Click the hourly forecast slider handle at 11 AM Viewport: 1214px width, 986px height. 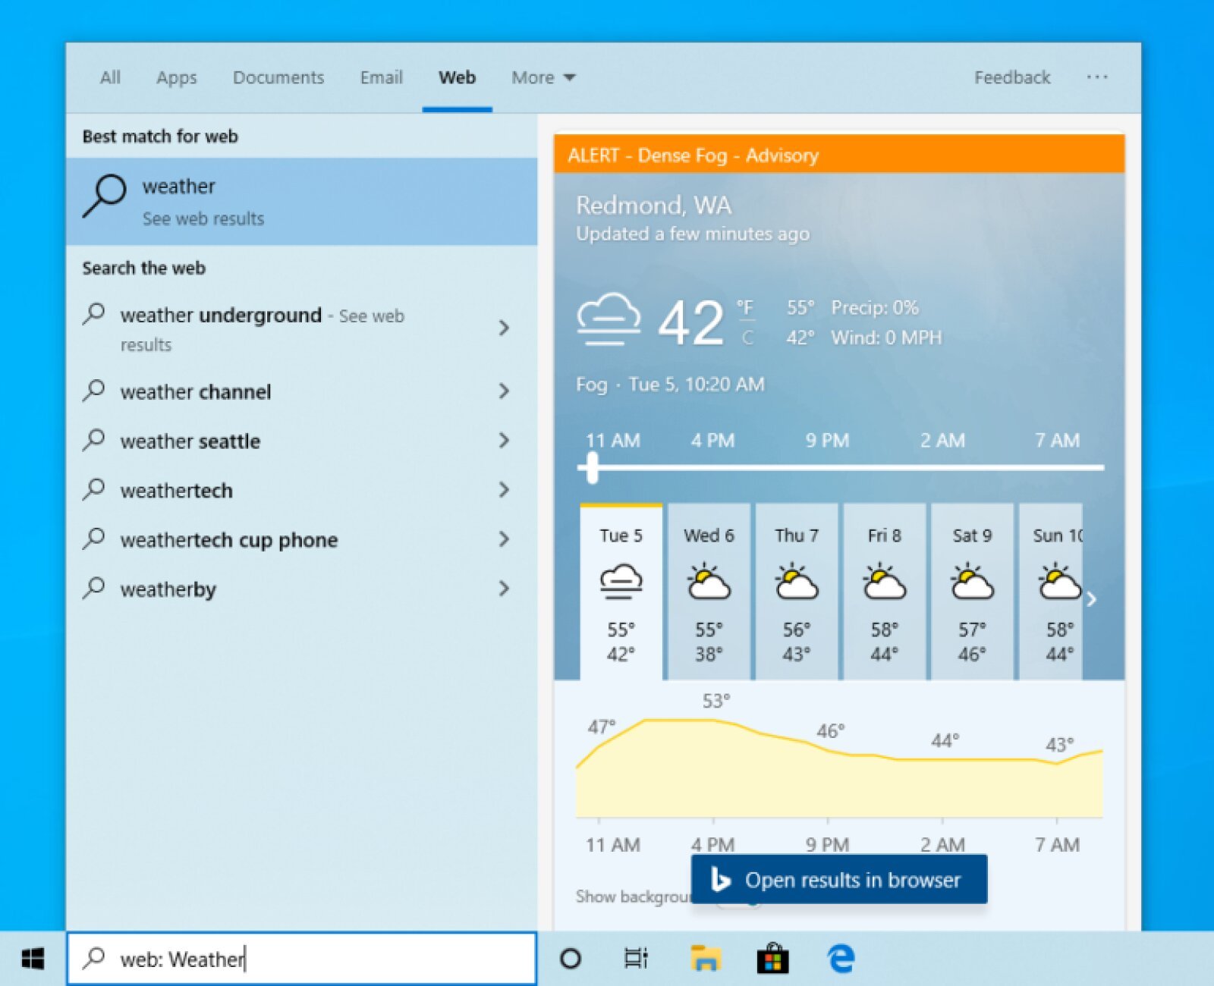tap(593, 470)
